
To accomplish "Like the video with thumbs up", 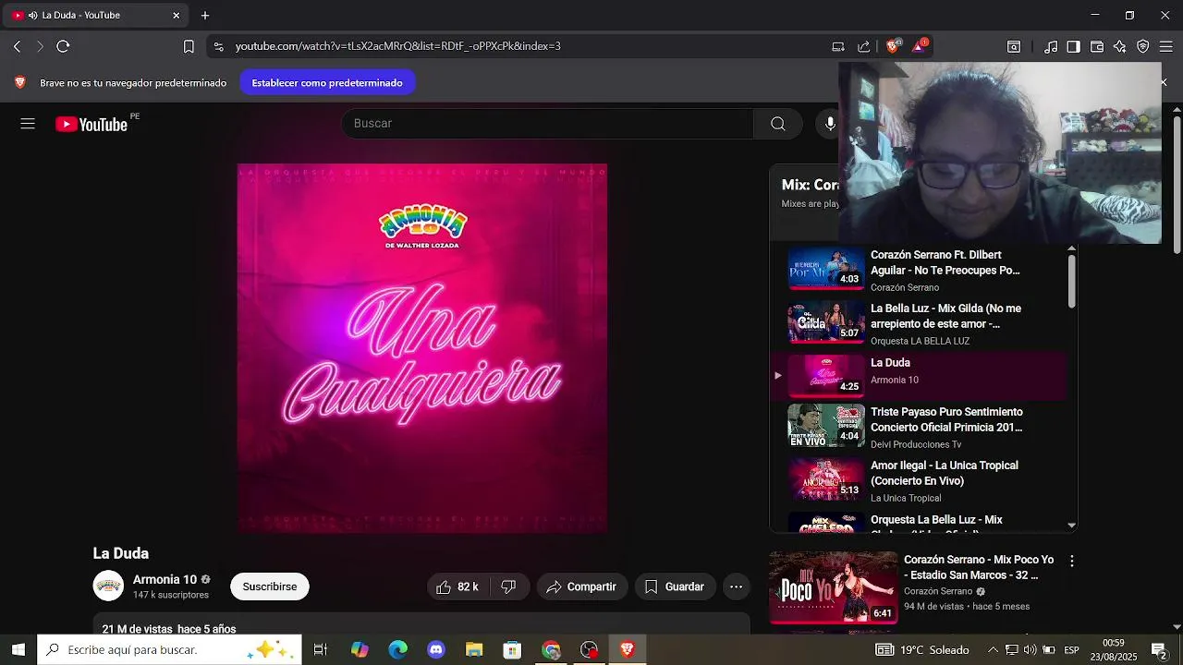I will click(457, 586).
